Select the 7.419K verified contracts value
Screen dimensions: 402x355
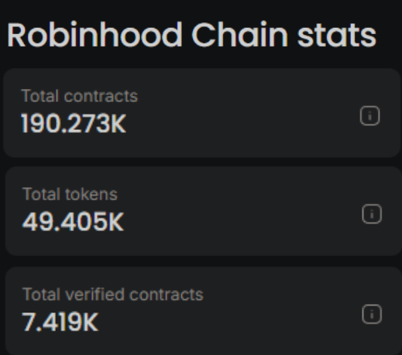tap(60, 322)
